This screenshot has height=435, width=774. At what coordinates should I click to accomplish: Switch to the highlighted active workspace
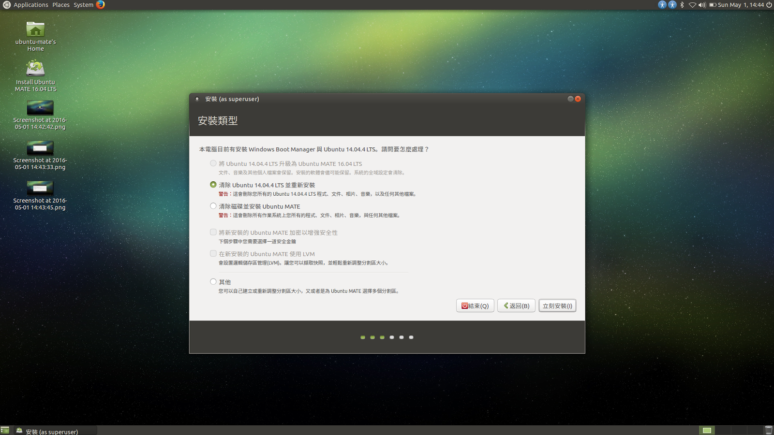tap(707, 430)
